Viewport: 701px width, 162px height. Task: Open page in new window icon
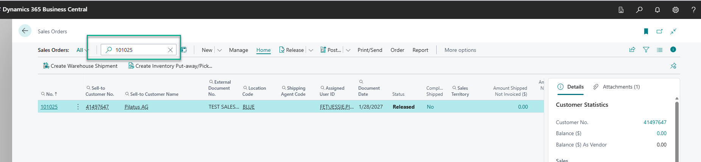point(660,31)
